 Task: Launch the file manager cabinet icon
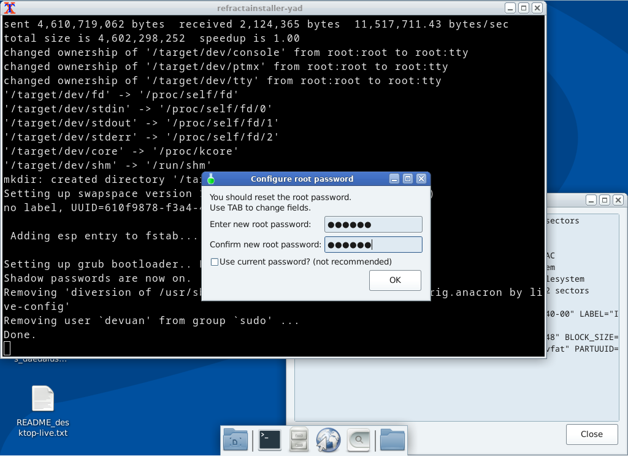tap(299, 439)
